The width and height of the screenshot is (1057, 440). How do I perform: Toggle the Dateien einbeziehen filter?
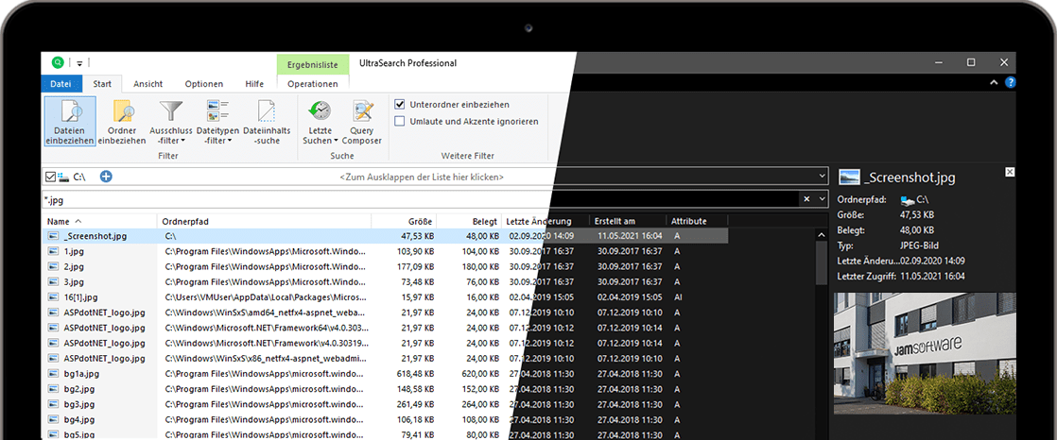(69, 122)
